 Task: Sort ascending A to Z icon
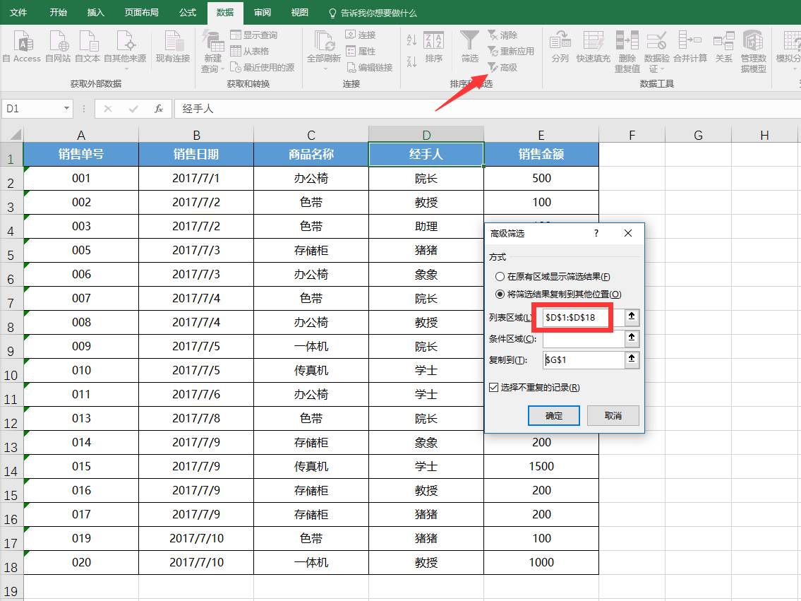(411, 40)
